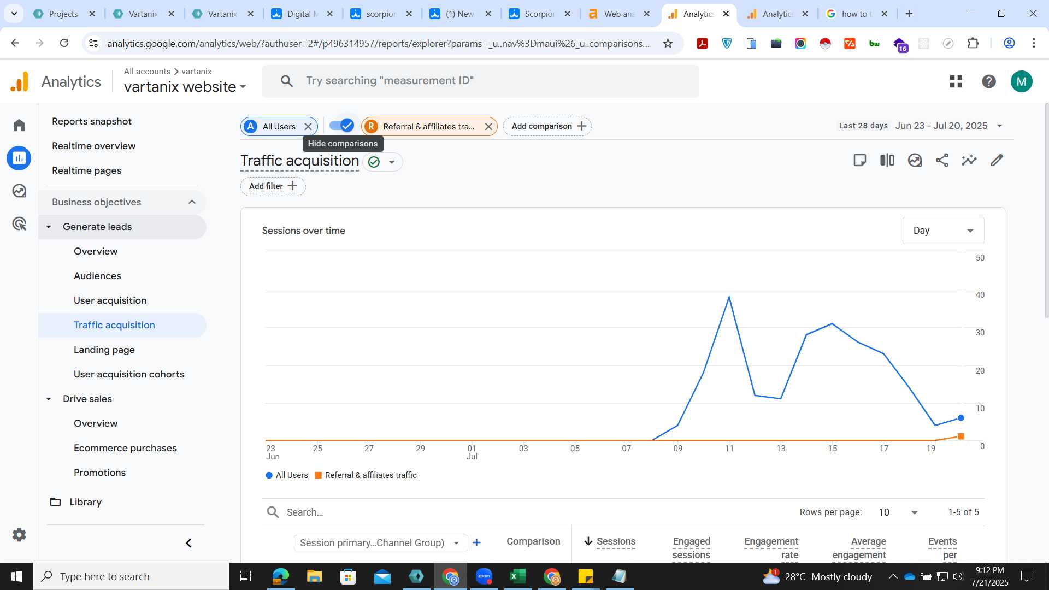This screenshot has width=1049, height=590.
Task: Open the Day granularity dropdown
Action: click(943, 231)
